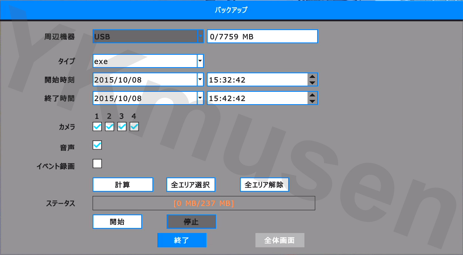Click the 全エリア解除 button
Viewport: 463px width, 255px height.
coord(264,184)
